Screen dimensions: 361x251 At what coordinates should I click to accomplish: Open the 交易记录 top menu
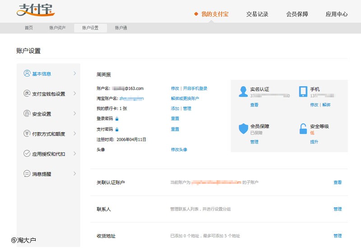click(257, 14)
